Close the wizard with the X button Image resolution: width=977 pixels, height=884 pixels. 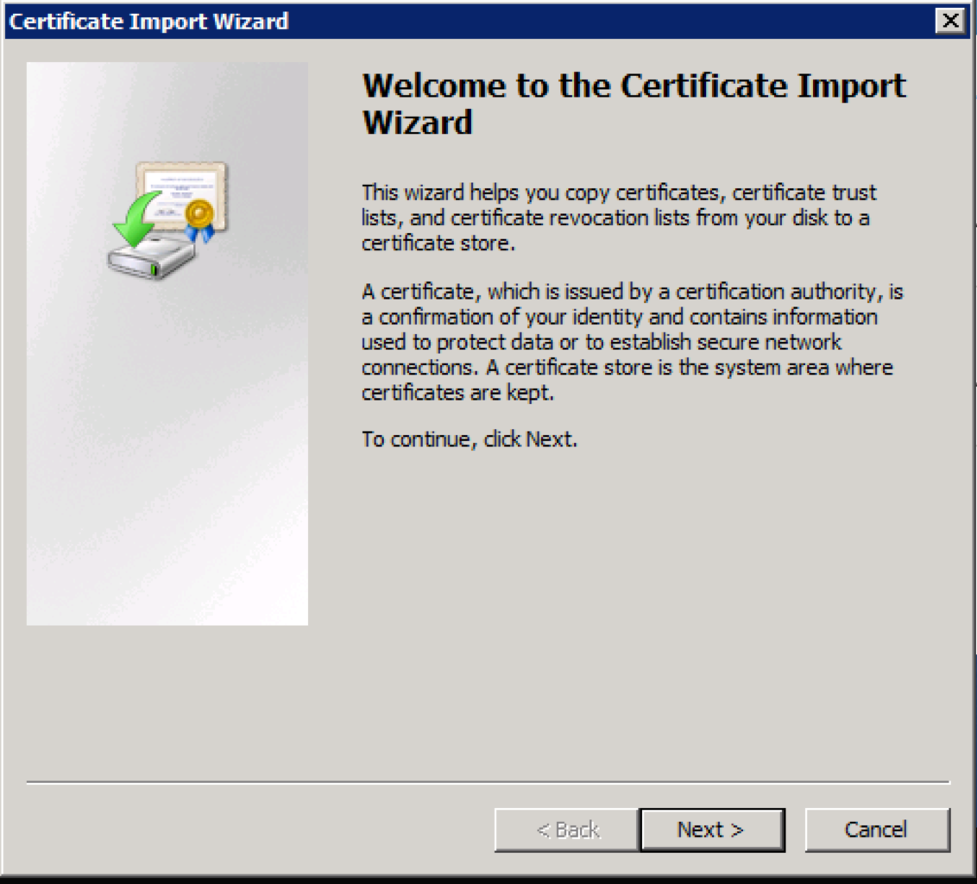pos(950,22)
